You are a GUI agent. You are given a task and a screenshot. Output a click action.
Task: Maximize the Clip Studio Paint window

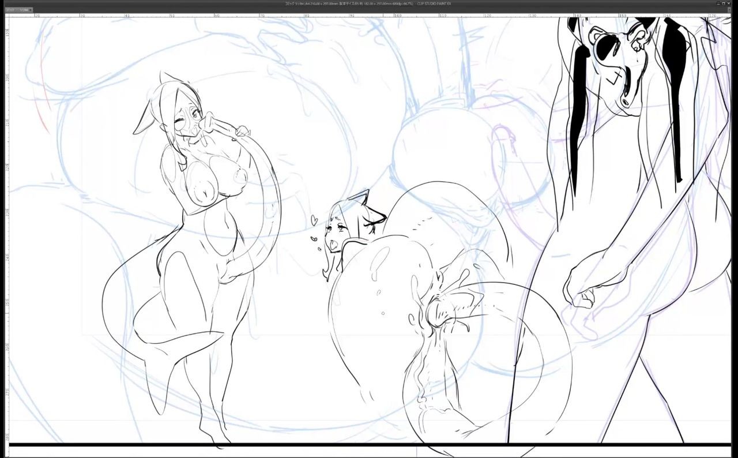click(724, 3)
